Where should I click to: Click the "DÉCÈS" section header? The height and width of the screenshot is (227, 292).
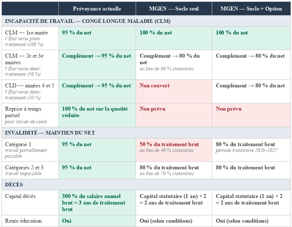pos(14,185)
